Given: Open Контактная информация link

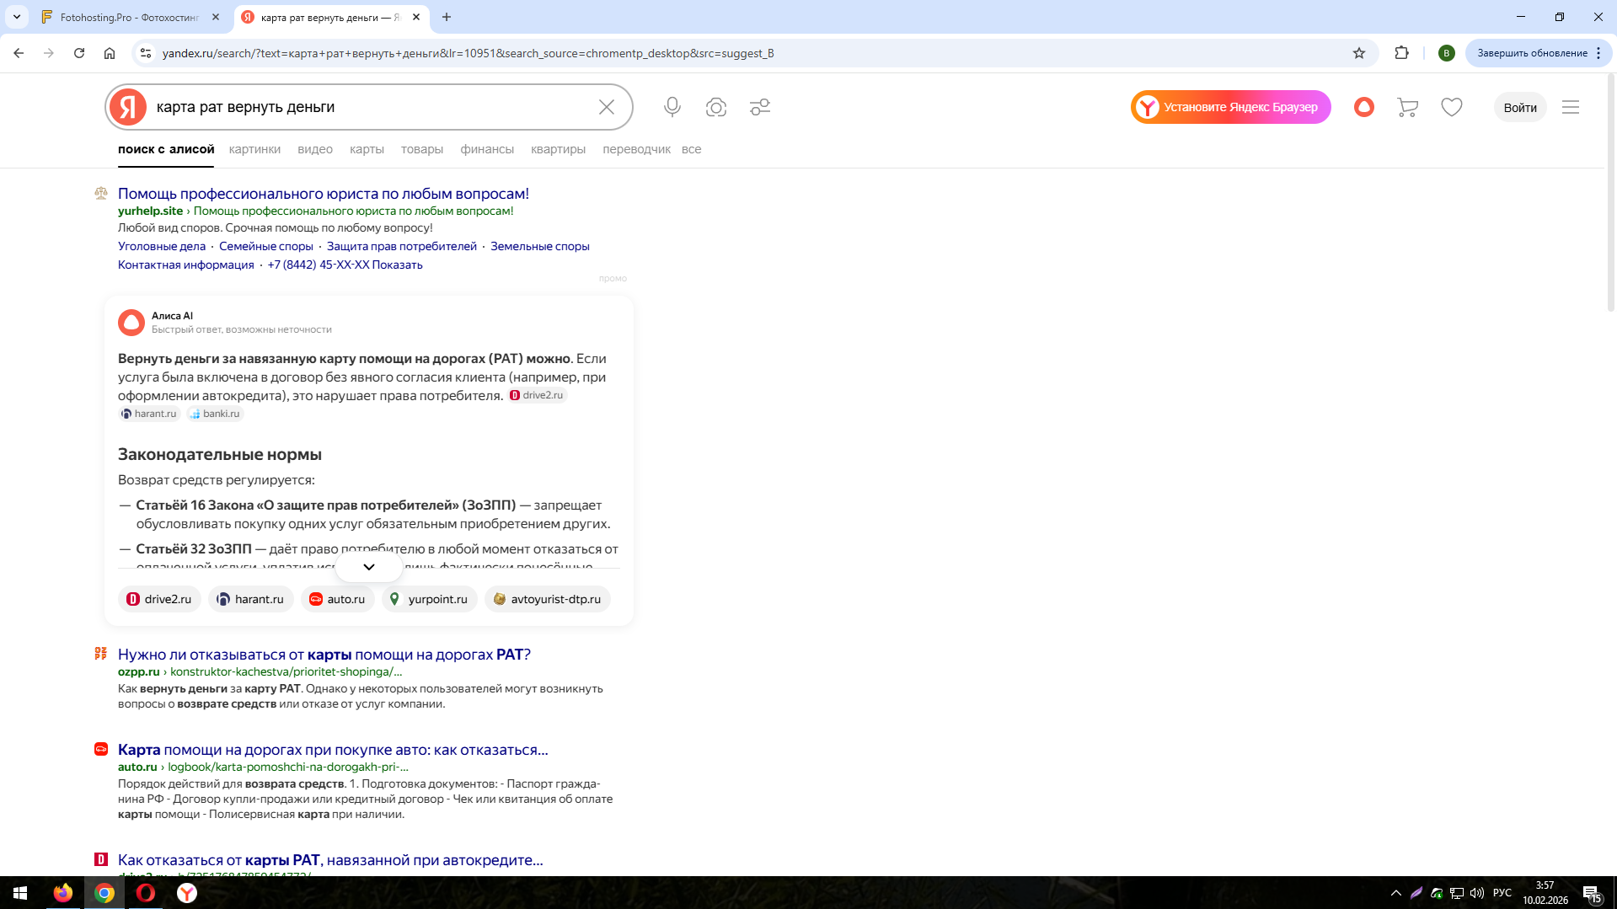Looking at the screenshot, I should [186, 265].
